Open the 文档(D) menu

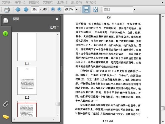click(x=48, y=2)
